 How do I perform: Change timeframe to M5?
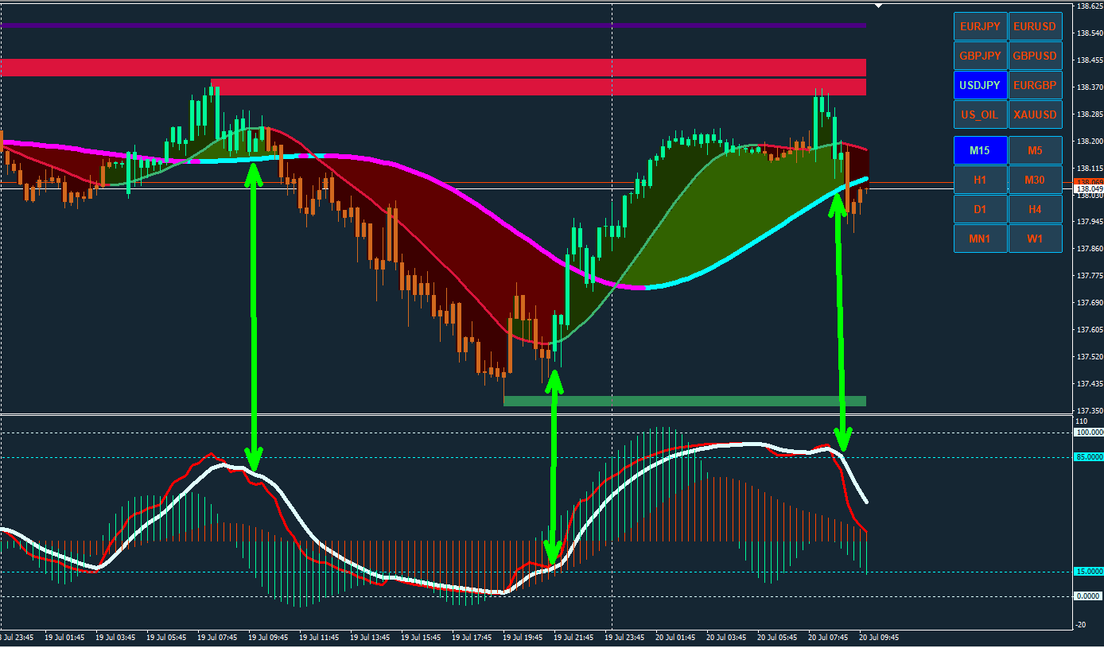[x=1035, y=150]
